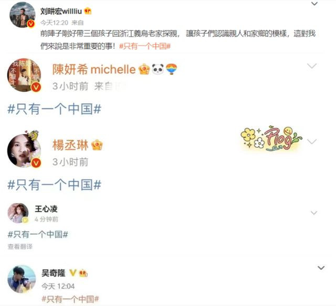Expand post options for 吴奇隆's post
Screen dimensions: 336x306
[x=321, y=268]
